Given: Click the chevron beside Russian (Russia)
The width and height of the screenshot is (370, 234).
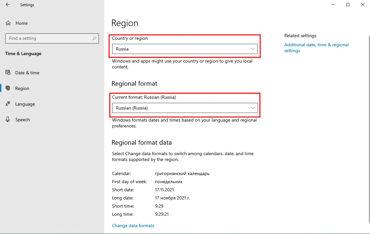Looking at the screenshot, I should coord(252,108).
